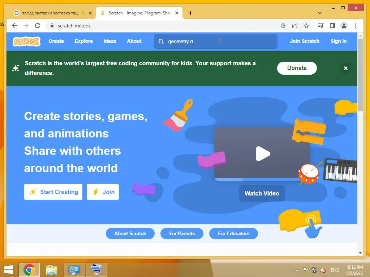Click the taskbar clock showing 10:12 PM
This screenshot has width=370, height=277.
click(x=354, y=270)
